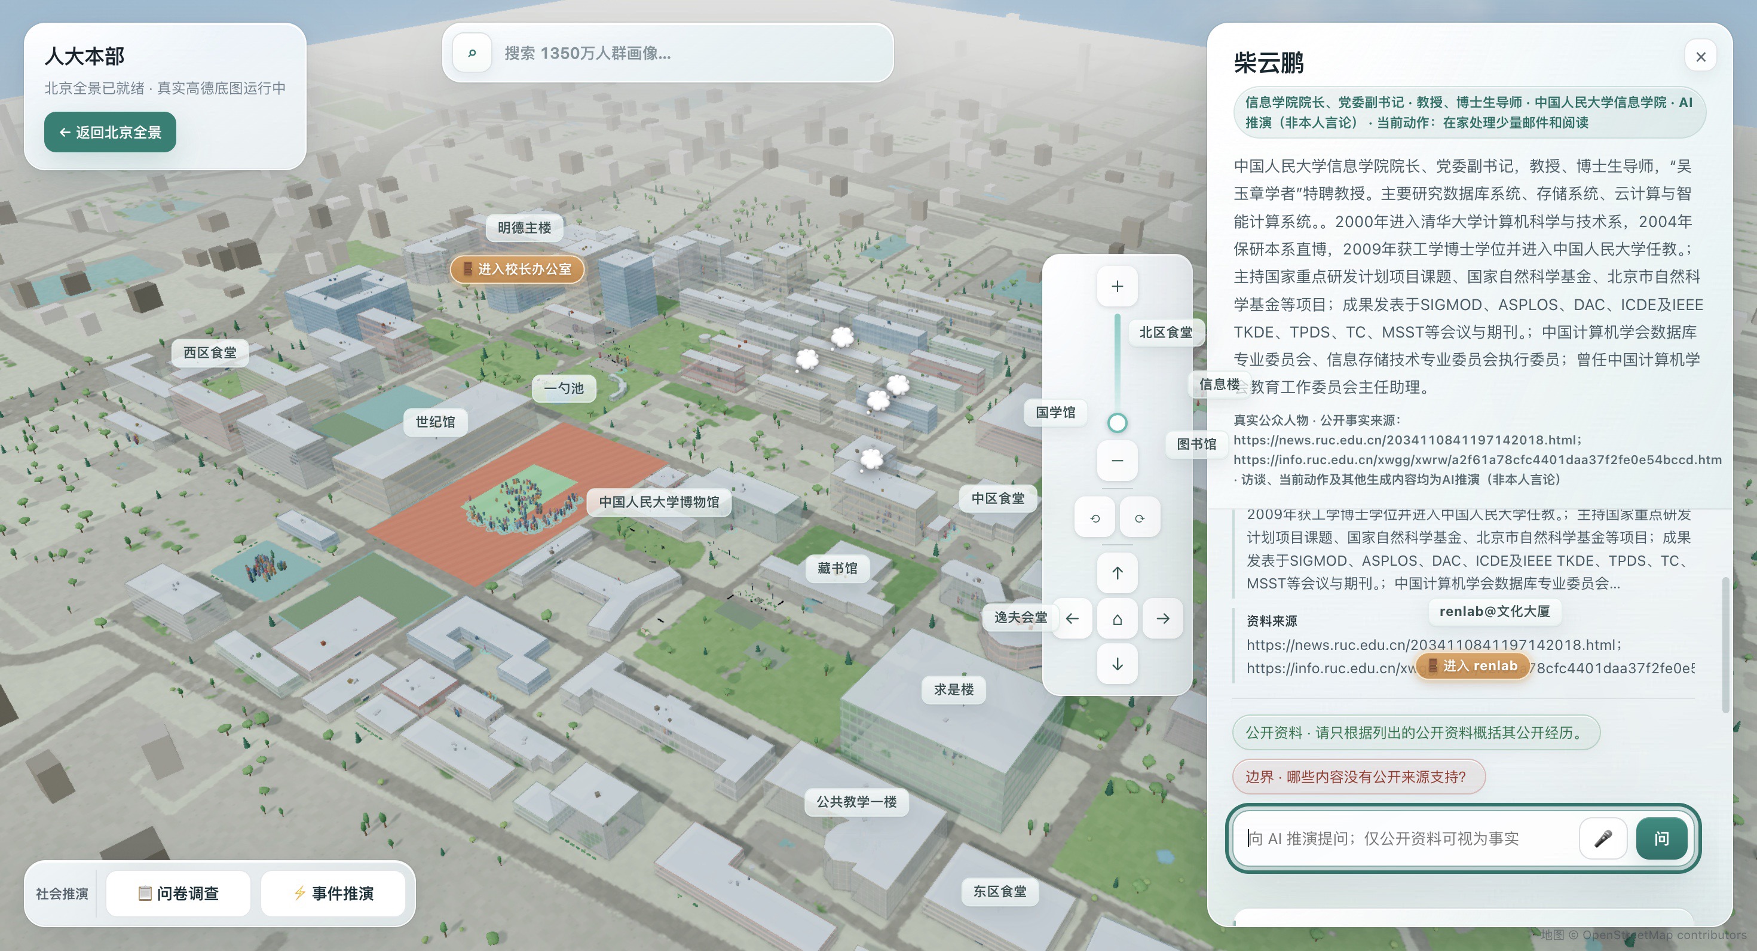The height and width of the screenshot is (951, 1757).
Task: Open the 事件推演 event simulation tab
Action: pyautogui.click(x=333, y=893)
